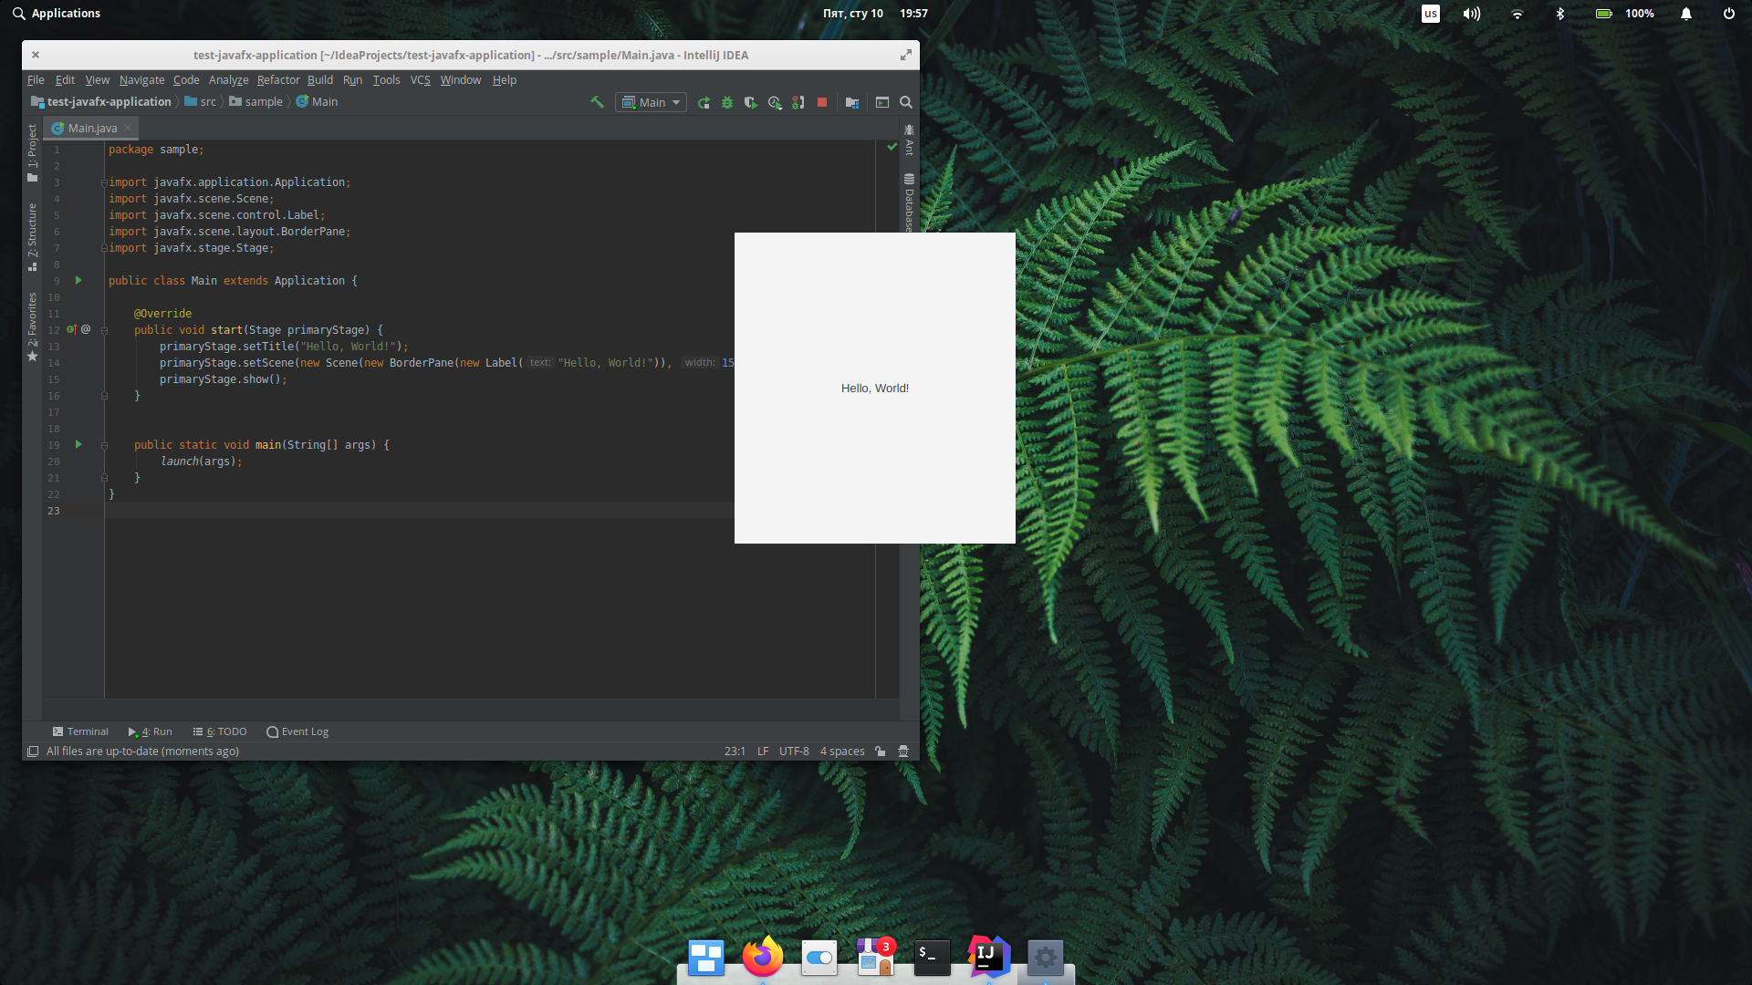Screen dimensions: 1752x985
Task: Click the Attach Debugger to Process icon
Action: coord(798,102)
